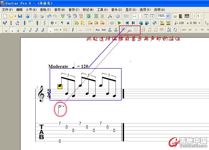Click the countdown metronome icon
Screen dimensions: 209x150
(168, 23)
